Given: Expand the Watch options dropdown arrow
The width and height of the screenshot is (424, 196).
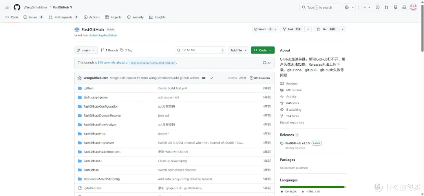Looking at the screenshot, I should pos(275,29).
